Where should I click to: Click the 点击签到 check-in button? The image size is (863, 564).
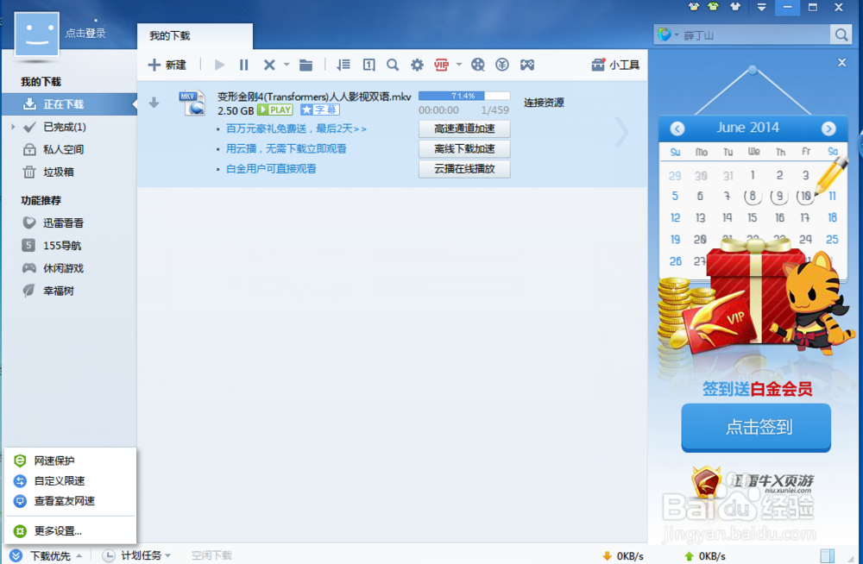coord(756,427)
